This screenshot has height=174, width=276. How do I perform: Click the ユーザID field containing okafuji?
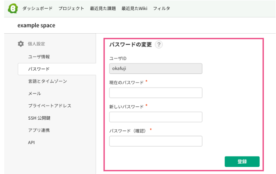pos(156,69)
